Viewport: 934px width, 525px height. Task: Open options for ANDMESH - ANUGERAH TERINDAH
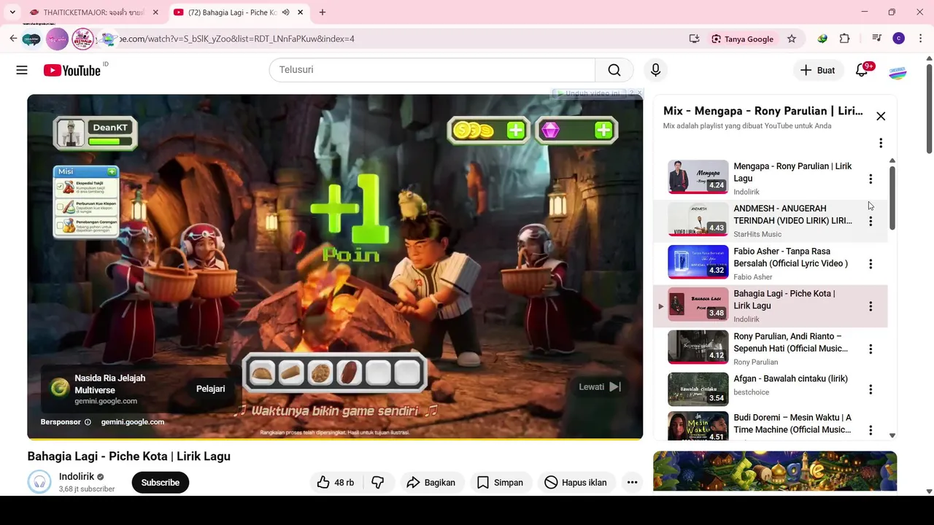coord(871,221)
